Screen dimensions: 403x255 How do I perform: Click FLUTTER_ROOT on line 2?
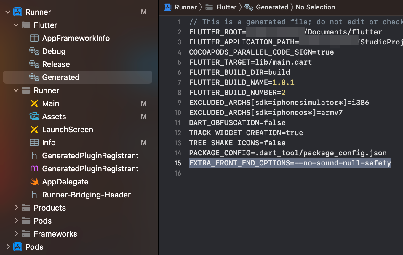[x=215, y=32]
